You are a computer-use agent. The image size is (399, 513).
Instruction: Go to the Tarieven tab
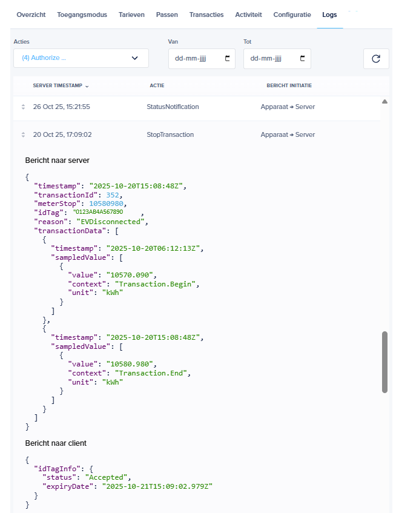click(131, 15)
